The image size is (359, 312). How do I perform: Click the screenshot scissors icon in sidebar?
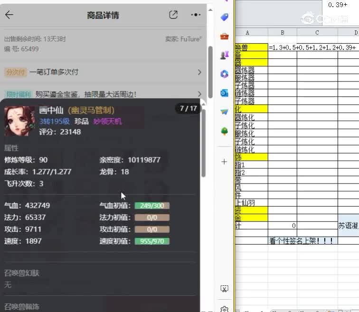[x=224, y=289]
